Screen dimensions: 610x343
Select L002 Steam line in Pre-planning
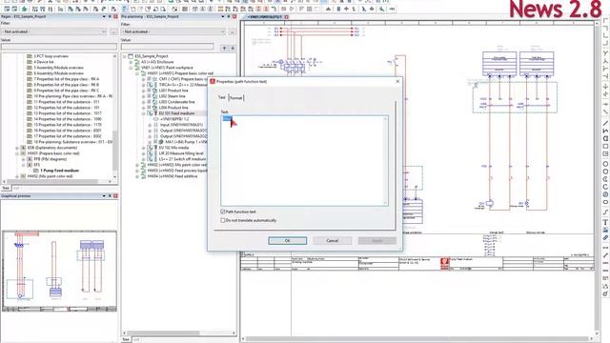tap(172, 96)
